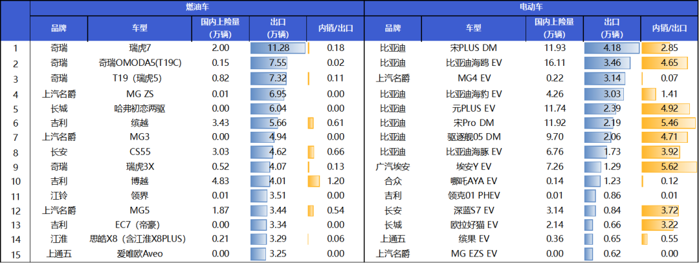Click the domestic value 16.11
The image size is (699, 263).
(555, 63)
